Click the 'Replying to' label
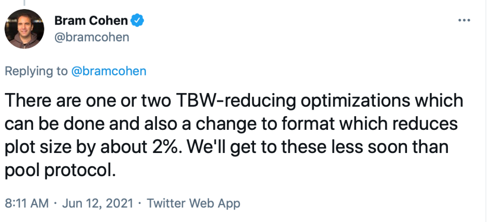 tap(36, 71)
